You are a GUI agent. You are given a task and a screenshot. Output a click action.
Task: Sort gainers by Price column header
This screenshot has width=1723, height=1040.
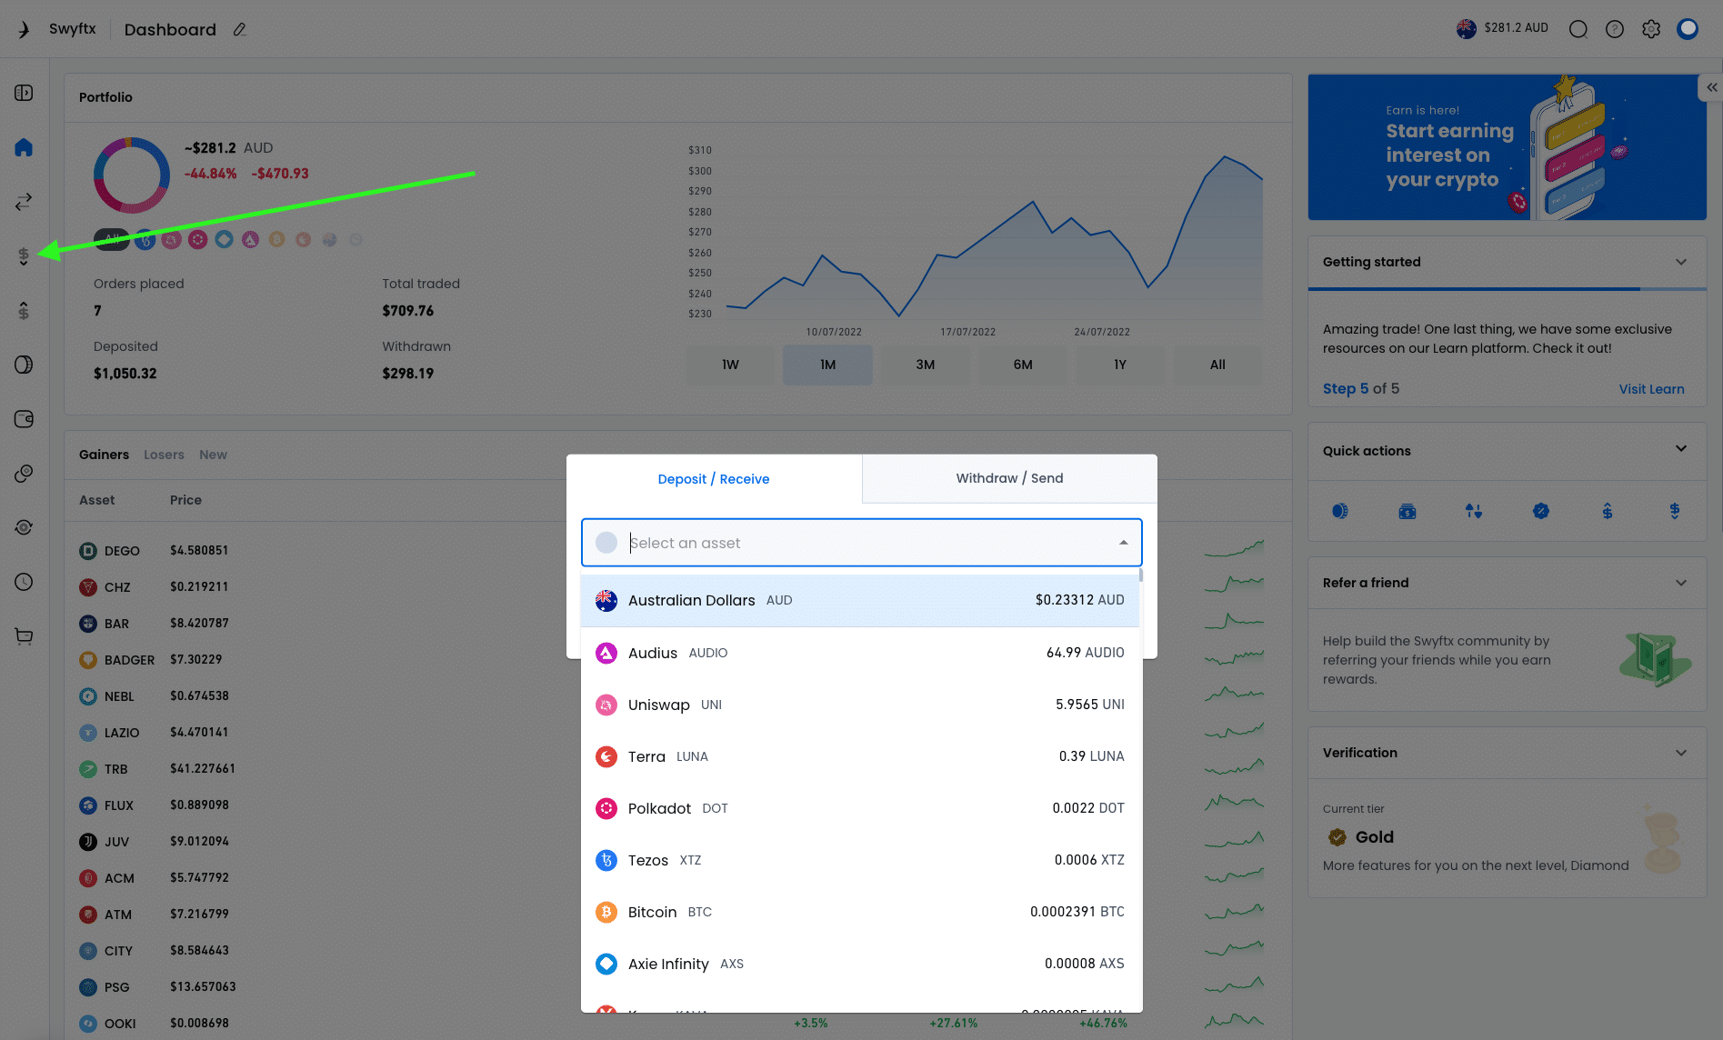click(185, 500)
